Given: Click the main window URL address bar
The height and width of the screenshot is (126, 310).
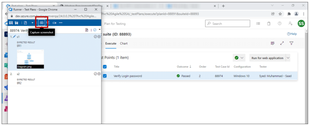Looking at the screenshot, I should coord(150,14).
